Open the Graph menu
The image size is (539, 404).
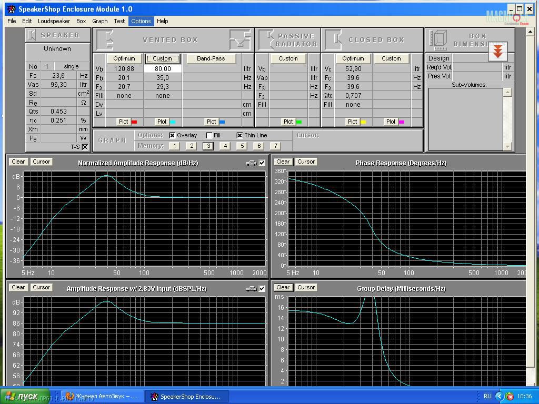[x=100, y=21]
